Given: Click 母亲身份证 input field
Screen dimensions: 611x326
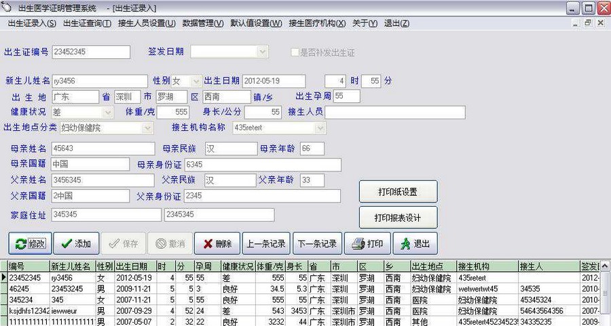Looking at the screenshot, I should pyautogui.click(x=263, y=165).
